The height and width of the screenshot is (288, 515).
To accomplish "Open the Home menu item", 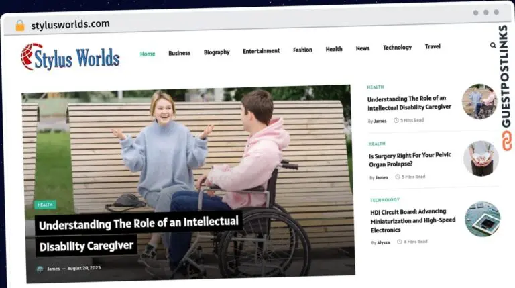I will pyautogui.click(x=148, y=54).
